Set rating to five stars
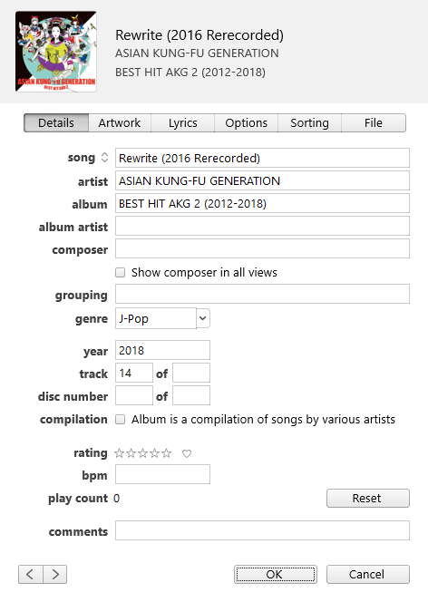The height and width of the screenshot is (602, 428). click(x=166, y=453)
